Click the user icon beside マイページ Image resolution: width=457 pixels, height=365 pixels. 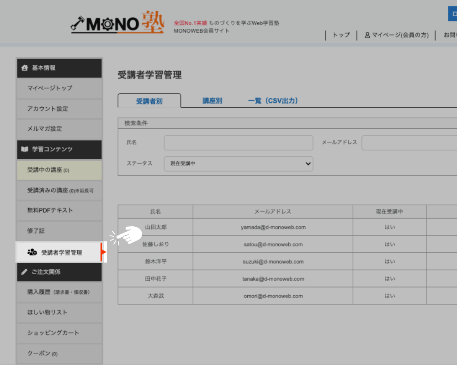point(367,35)
